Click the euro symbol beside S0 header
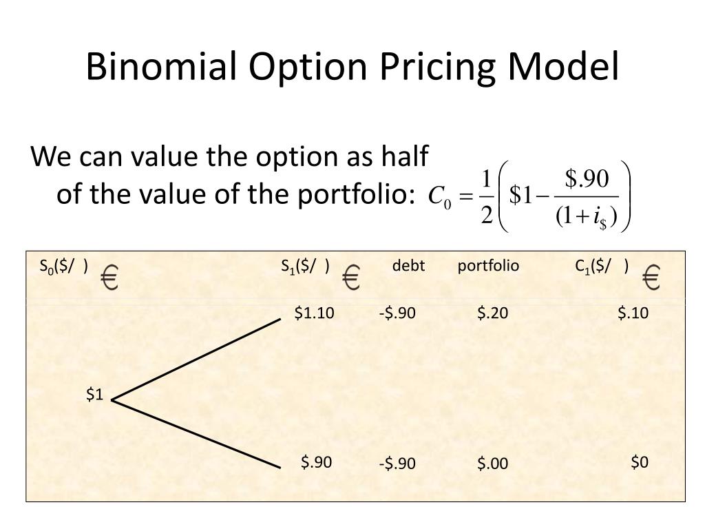This screenshot has width=705, height=529. [x=109, y=277]
